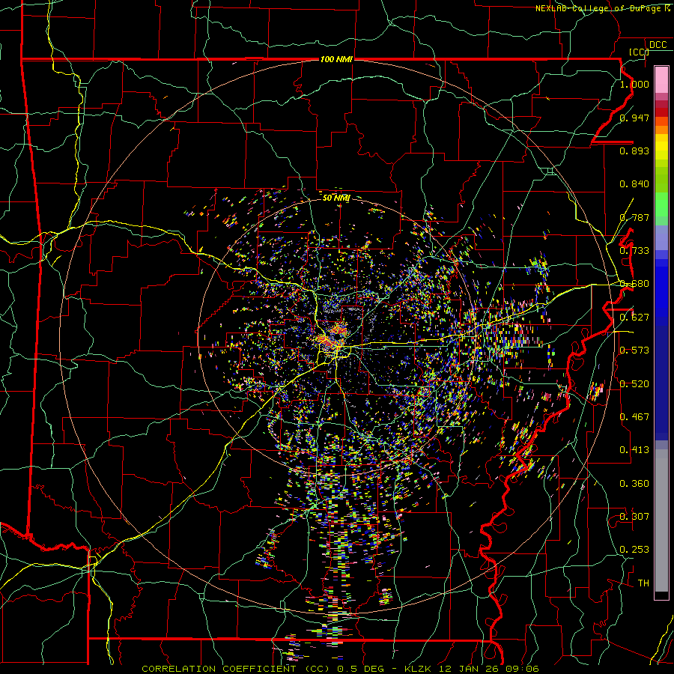The width and height of the screenshot is (674, 674).
Task: Select the 0.520 value on the scale
Action: 634,384
